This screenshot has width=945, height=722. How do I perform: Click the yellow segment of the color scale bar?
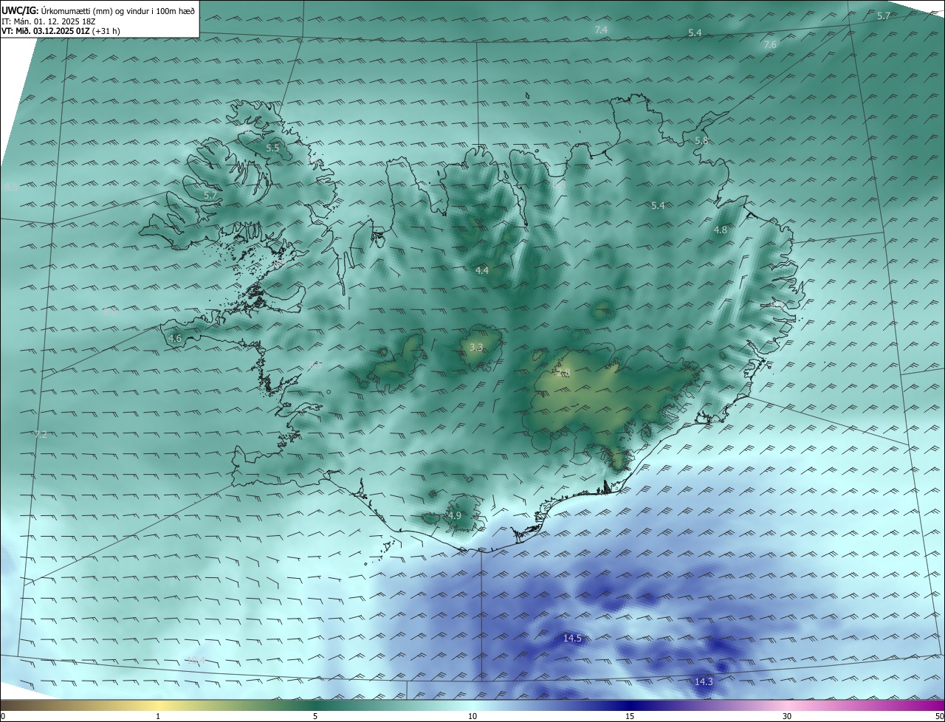pos(159,705)
